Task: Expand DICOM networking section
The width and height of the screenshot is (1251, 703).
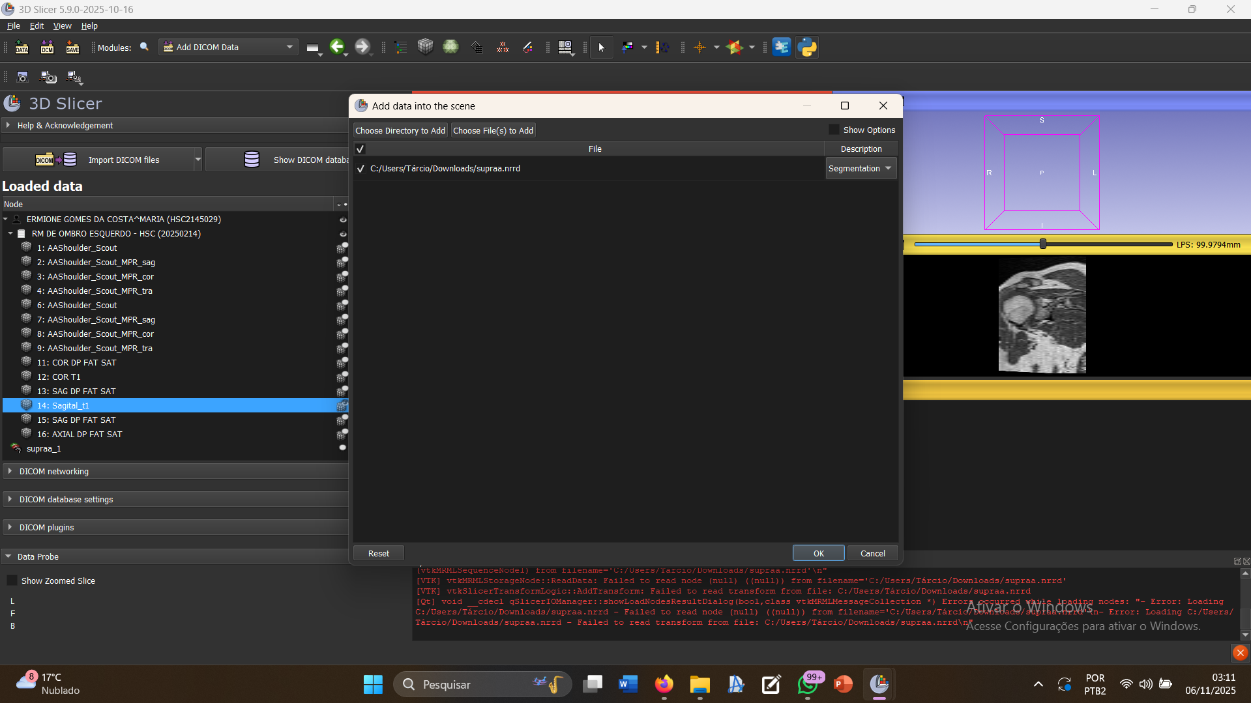Action: [174, 471]
